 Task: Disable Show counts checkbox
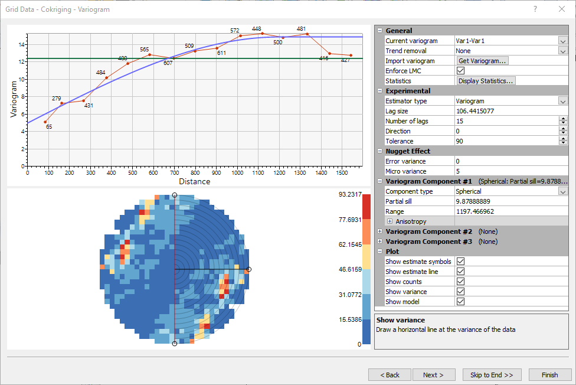461,282
